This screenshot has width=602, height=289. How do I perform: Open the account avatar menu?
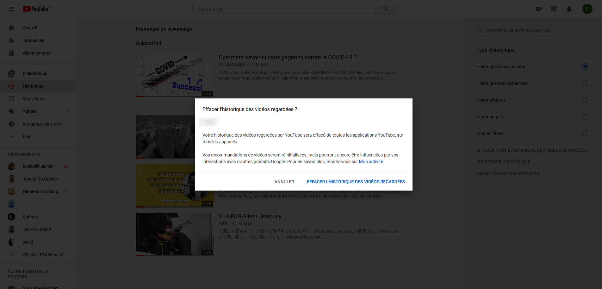click(587, 9)
